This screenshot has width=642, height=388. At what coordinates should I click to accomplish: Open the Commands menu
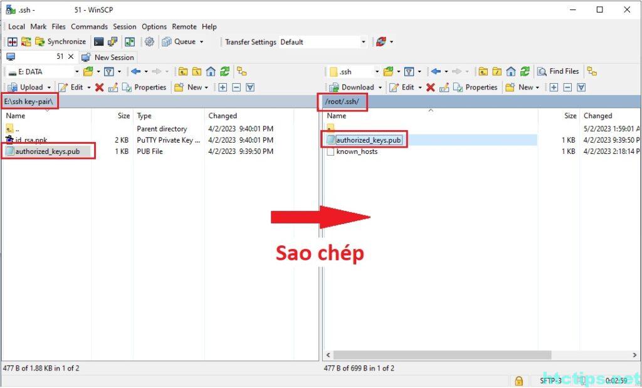click(89, 26)
